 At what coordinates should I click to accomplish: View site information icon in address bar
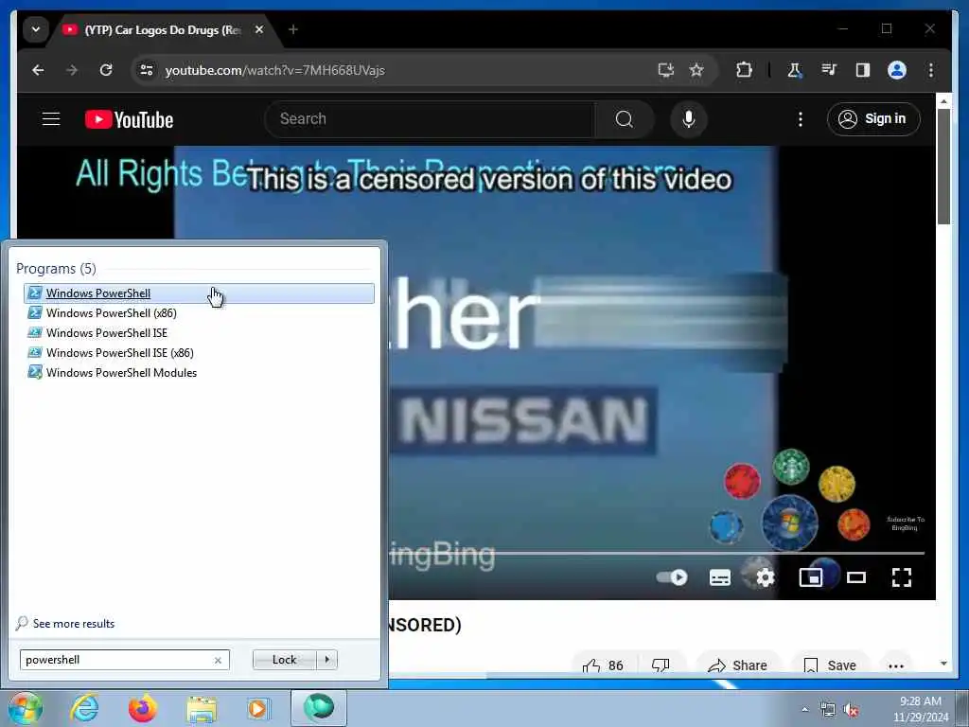[x=147, y=70]
